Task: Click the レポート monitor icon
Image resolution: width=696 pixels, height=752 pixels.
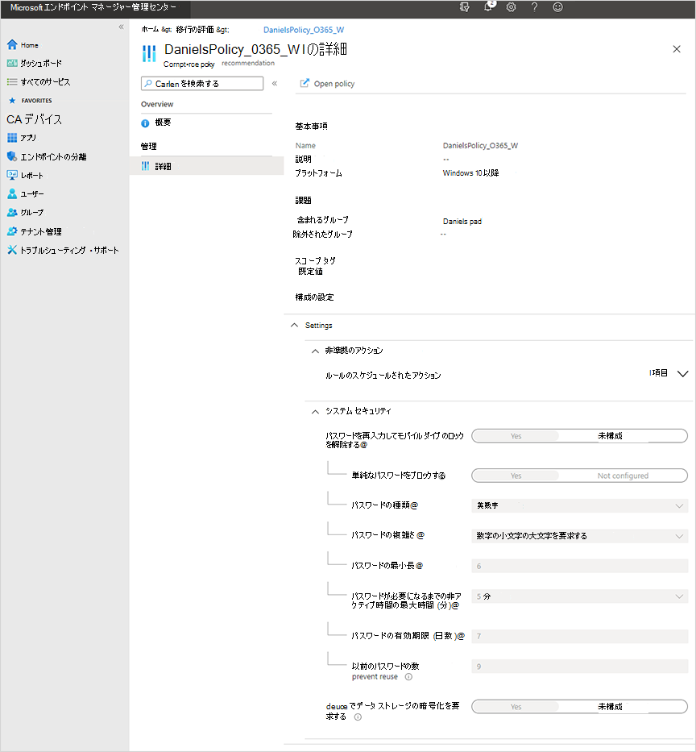Action: click(12, 175)
